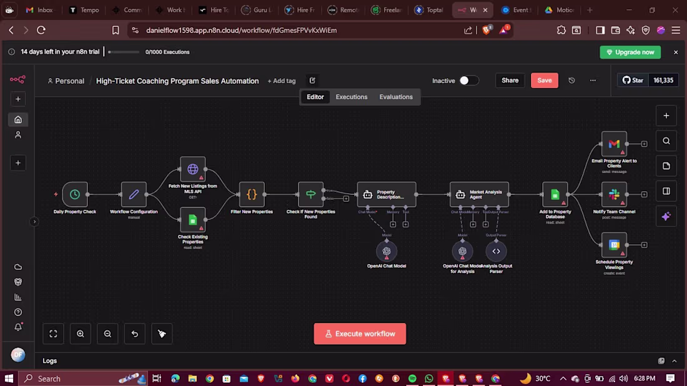Image resolution: width=687 pixels, height=386 pixels.
Task: Add a node using canvas plus button
Action: click(666, 116)
